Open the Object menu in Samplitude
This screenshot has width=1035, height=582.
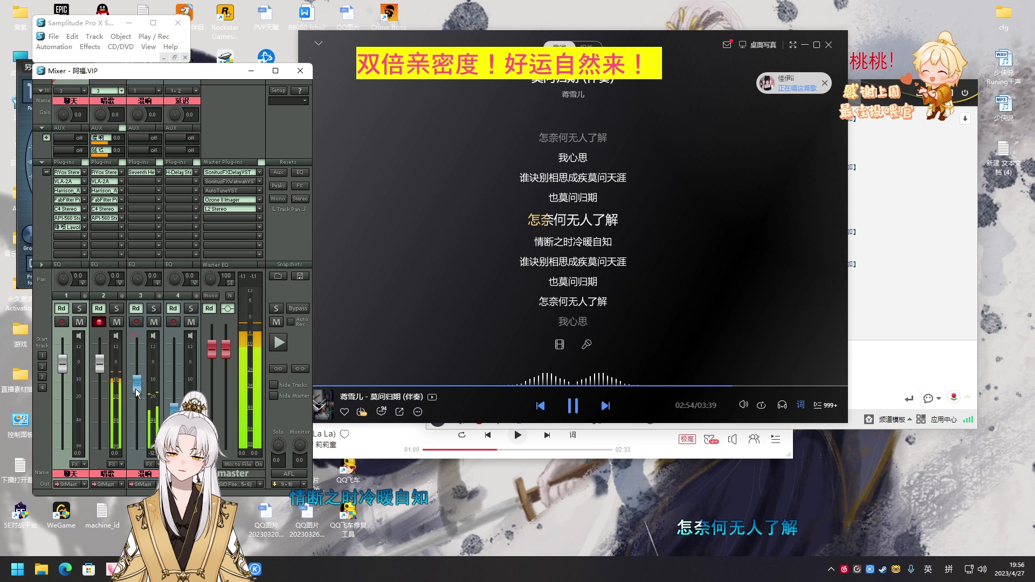(x=121, y=37)
